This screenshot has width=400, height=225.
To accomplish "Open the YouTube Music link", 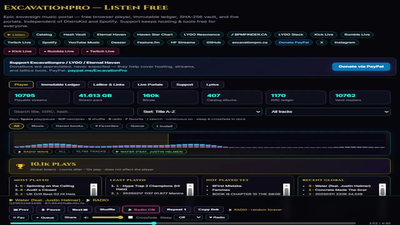I will (84, 42).
